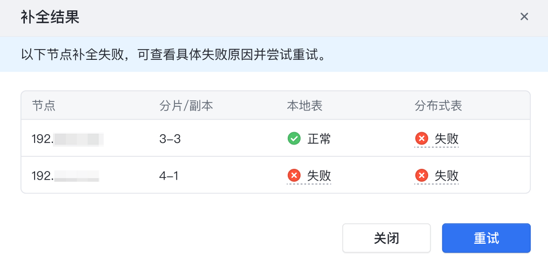Select the 本地表 column header

(305, 106)
